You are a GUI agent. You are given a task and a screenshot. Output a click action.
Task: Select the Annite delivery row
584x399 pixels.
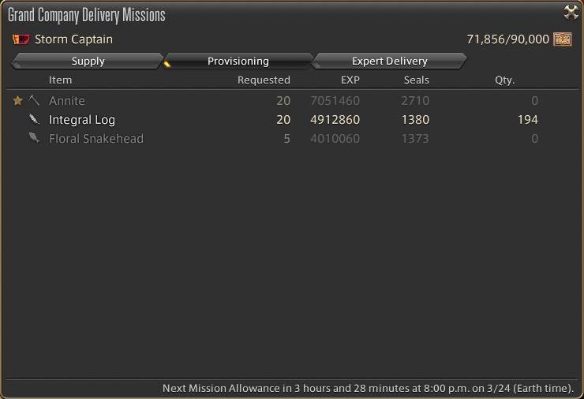coord(67,101)
